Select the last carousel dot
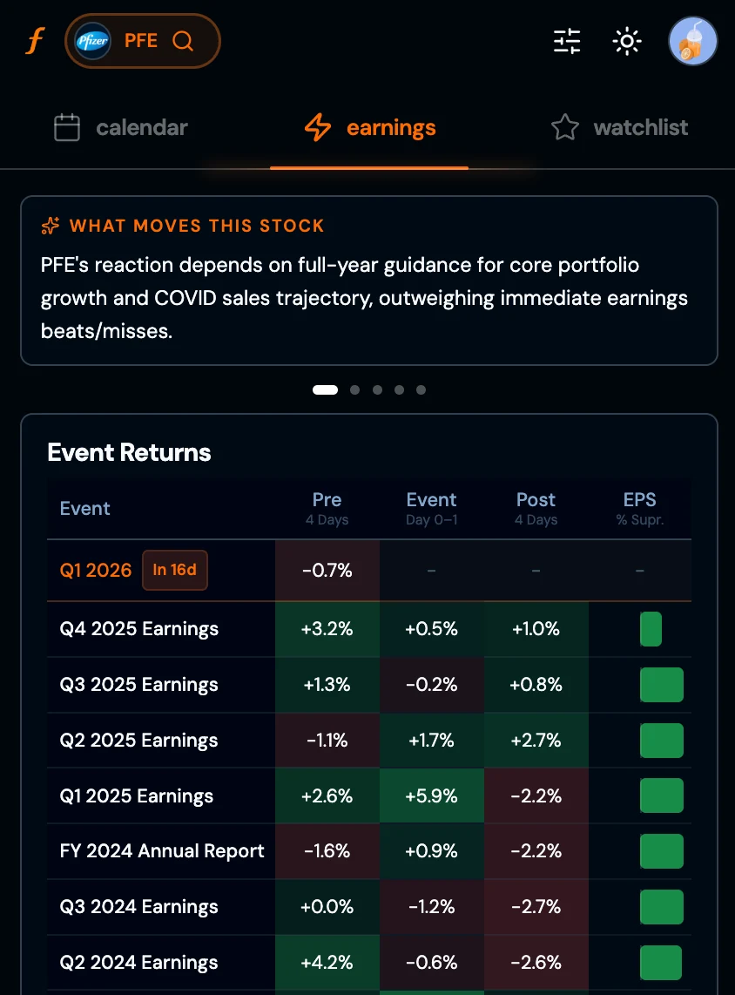735x995 pixels. [421, 389]
